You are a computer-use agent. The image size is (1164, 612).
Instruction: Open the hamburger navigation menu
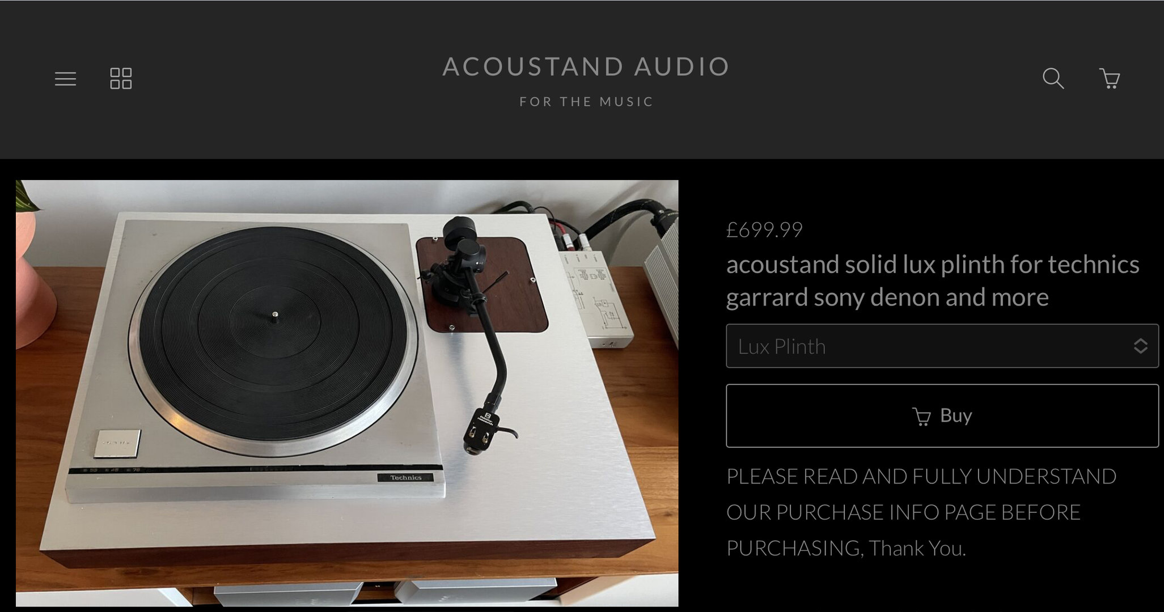[x=65, y=79]
